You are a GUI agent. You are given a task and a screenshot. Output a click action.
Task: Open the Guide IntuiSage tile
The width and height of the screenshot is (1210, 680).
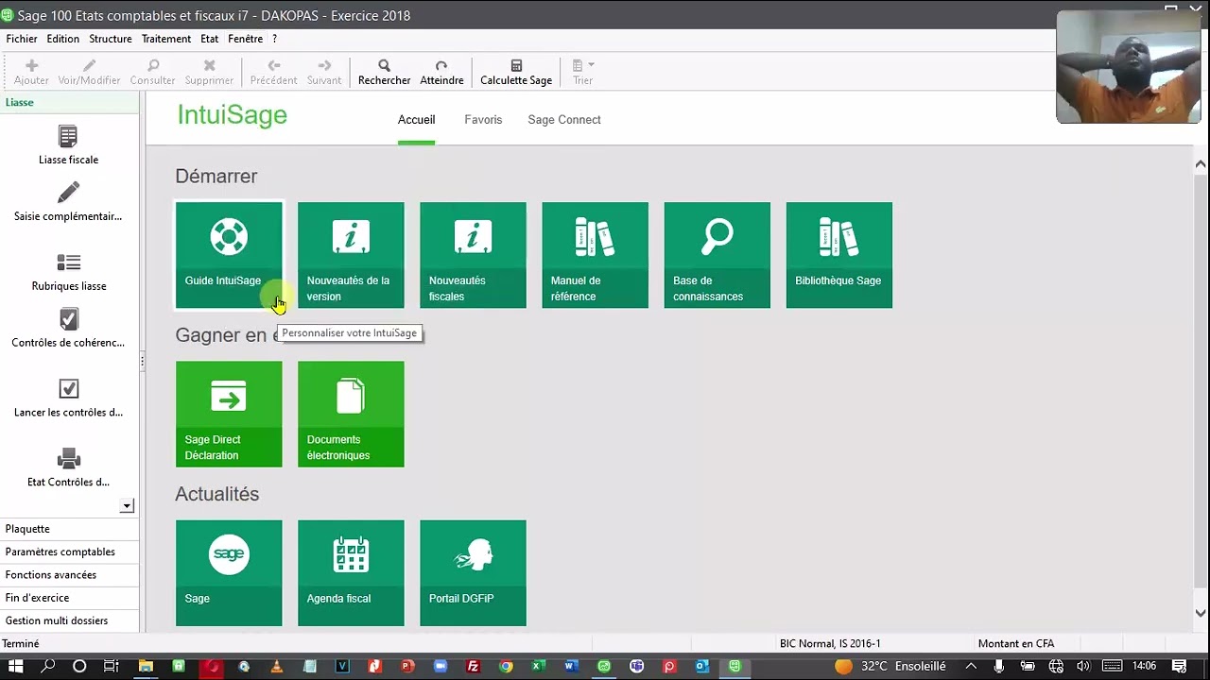click(x=229, y=255)
